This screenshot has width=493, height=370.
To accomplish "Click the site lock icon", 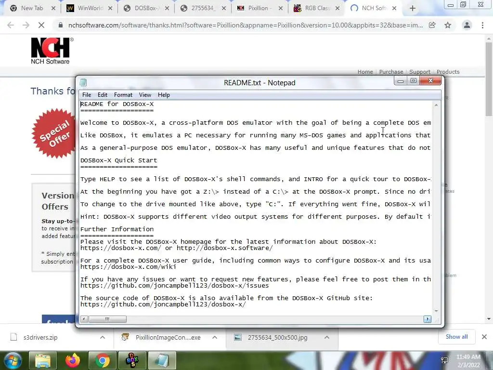I will click(x=60, y=25).
